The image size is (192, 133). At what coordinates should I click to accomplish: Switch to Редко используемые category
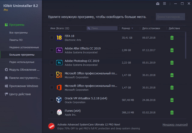(x=22, y=62)
